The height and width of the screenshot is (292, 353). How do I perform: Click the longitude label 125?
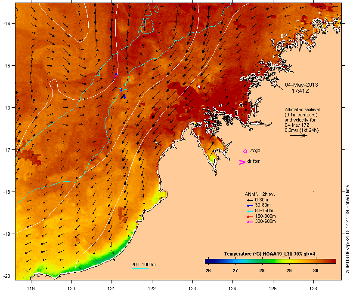click(x=273, y=289)
